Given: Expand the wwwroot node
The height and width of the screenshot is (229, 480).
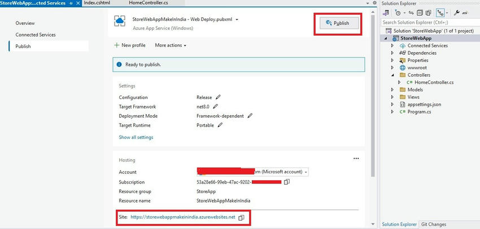Looking at the screenshot, I should [x=392, y=68].
